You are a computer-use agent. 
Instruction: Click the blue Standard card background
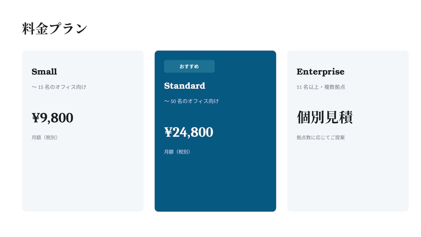(x=215, y=183)
